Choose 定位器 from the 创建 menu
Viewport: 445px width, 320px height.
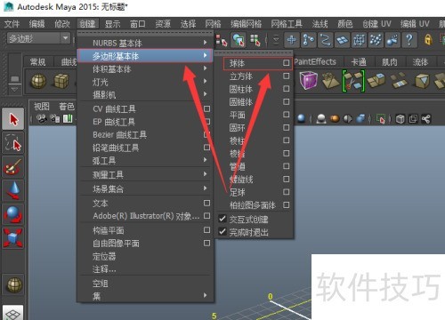104,256
